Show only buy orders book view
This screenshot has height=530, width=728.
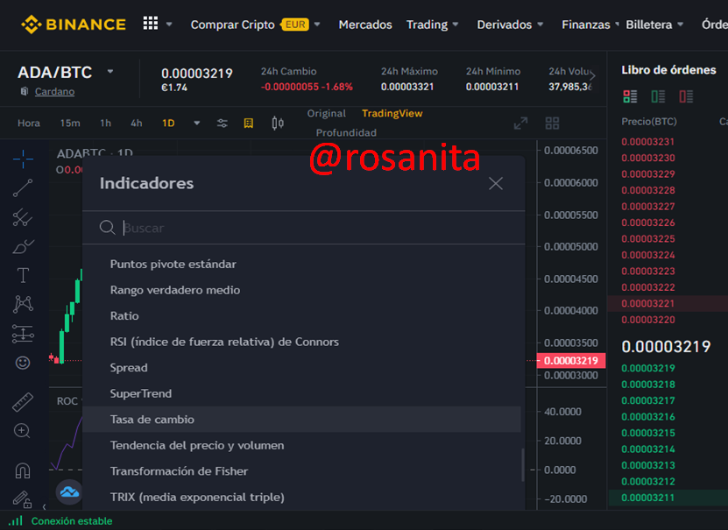(658, 96)
